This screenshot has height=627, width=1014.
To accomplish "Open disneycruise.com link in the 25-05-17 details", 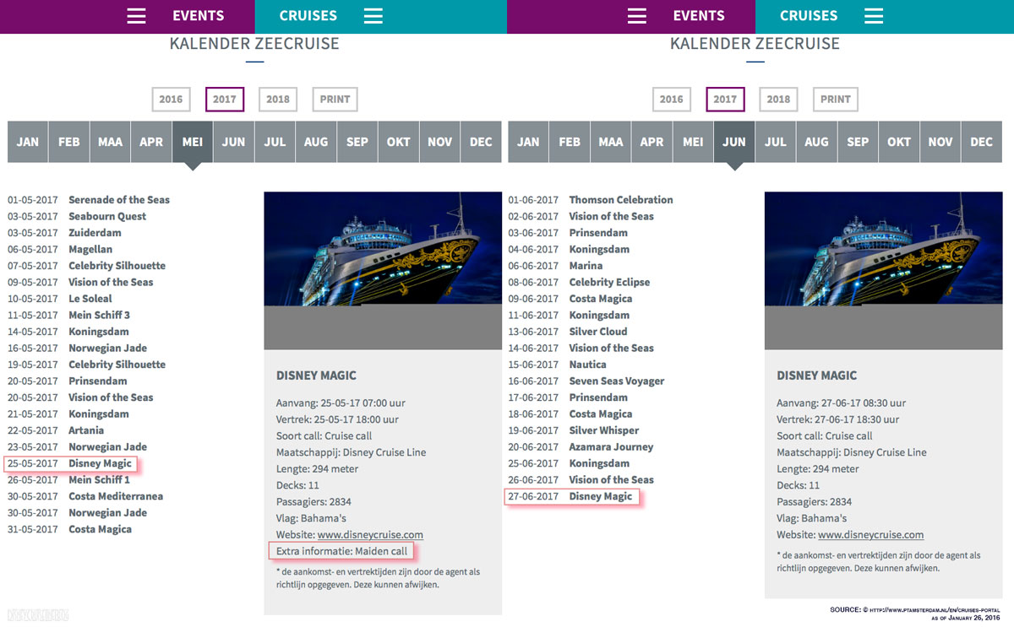I will tap(370, 535).
